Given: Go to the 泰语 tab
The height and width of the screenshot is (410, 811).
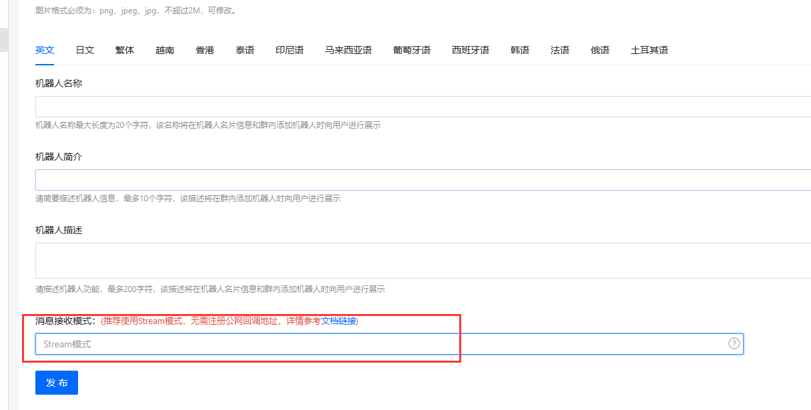Looking at the screenshot, I should click(x=245, y=50).
